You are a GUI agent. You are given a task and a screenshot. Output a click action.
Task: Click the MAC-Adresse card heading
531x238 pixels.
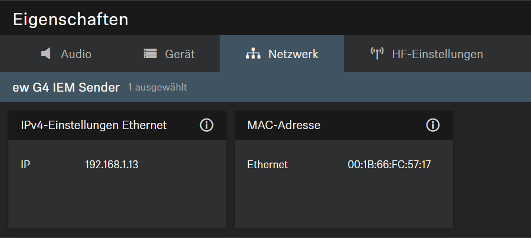tap(283, 125)
